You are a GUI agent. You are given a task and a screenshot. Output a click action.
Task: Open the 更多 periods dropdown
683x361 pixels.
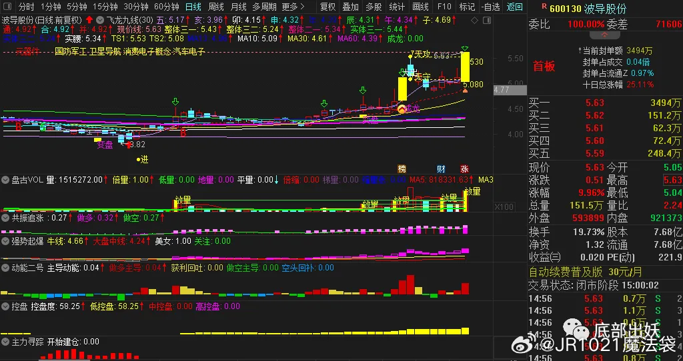click(293, 7)
